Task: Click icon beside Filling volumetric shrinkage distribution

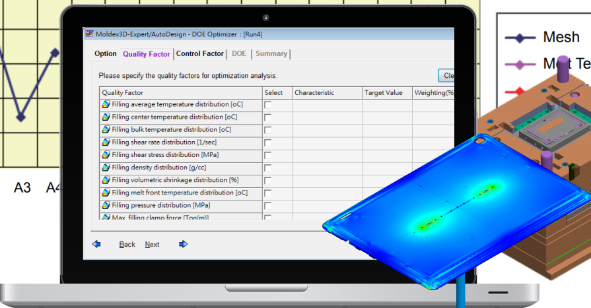Action: [106, 180]
